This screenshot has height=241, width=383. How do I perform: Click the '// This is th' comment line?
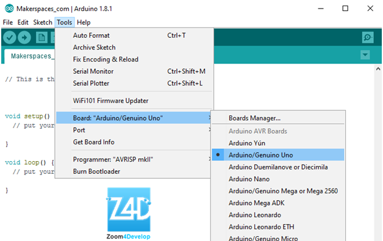coord(29,79)
